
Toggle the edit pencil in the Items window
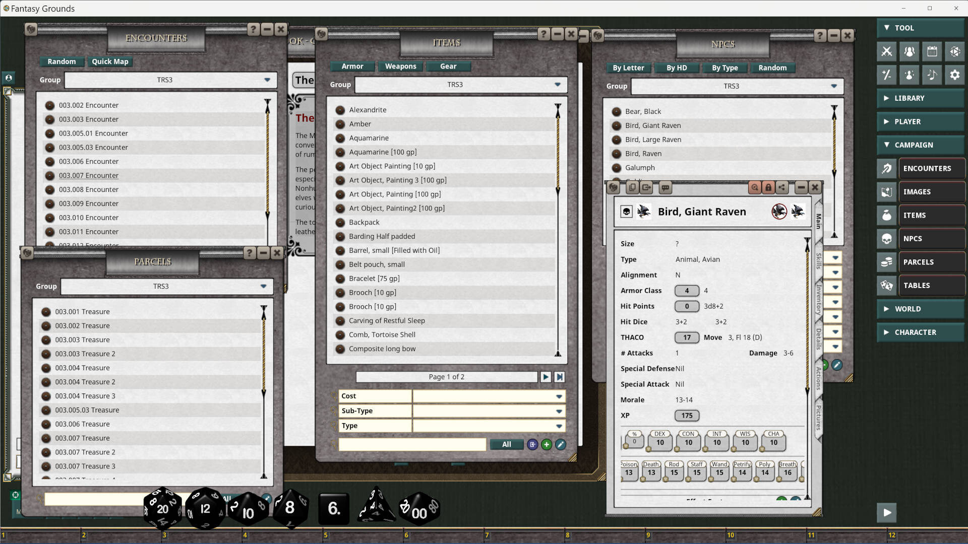point(561,444)
